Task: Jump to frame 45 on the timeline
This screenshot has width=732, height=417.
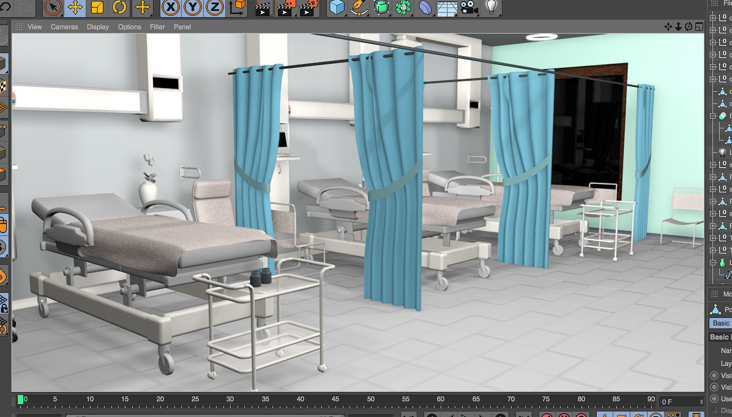Action: pos(335,399)
